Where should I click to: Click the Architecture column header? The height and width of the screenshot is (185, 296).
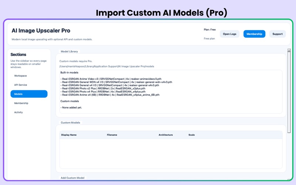(x=165, y=135)
